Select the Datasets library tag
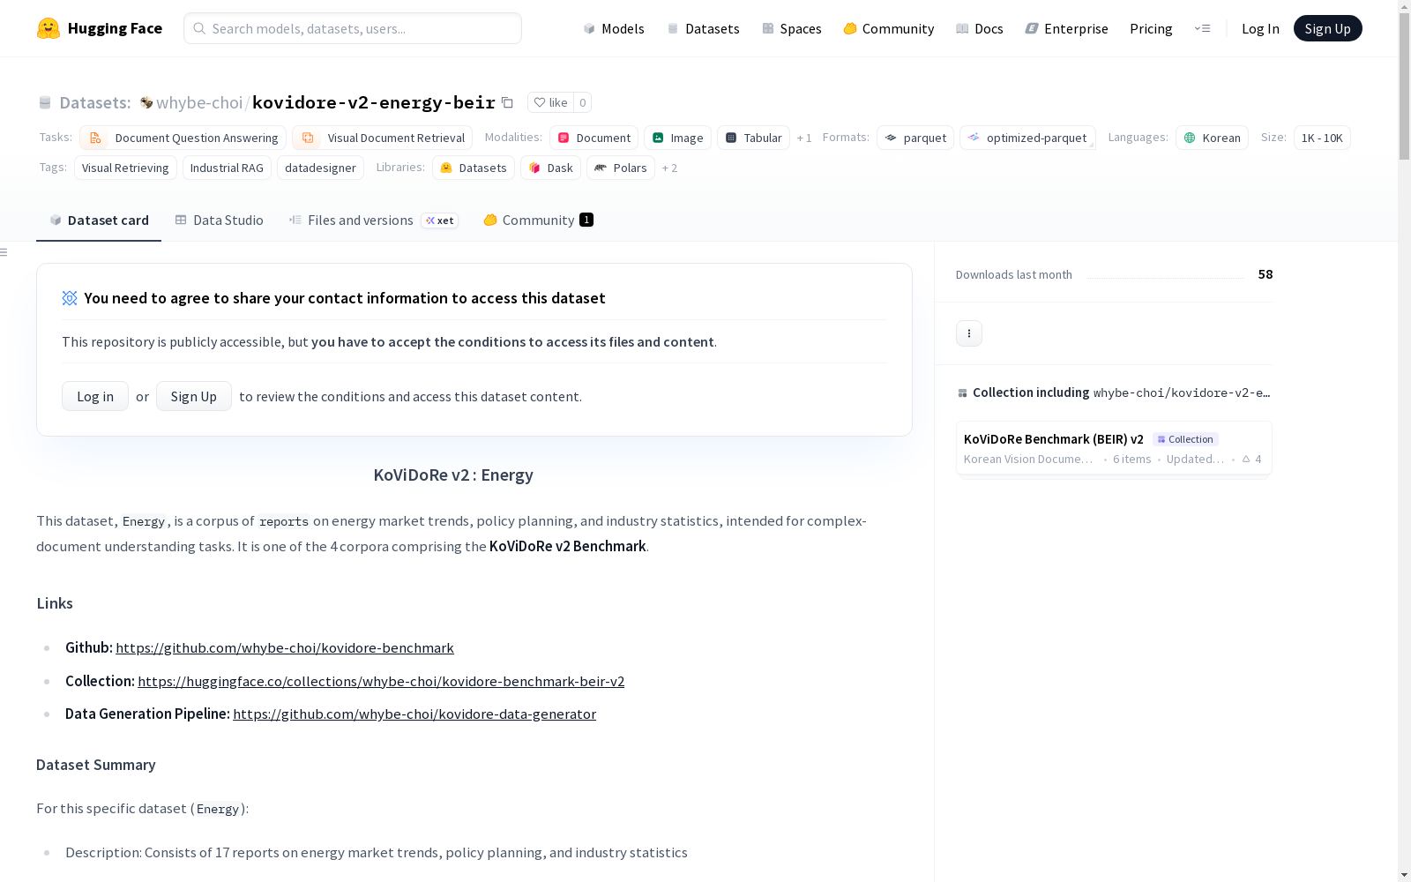This screenshot has height=882, width=1411. point(474,168)
